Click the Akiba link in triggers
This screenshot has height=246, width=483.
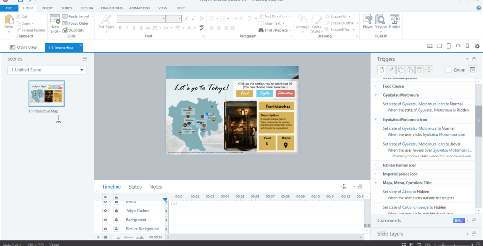(407, 191)
